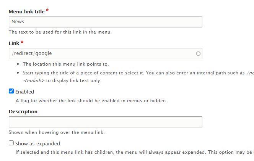Screen dimensions: 254x161
Task: Click the red asterisk beside Link label
Action: click(x=22, y=42)
